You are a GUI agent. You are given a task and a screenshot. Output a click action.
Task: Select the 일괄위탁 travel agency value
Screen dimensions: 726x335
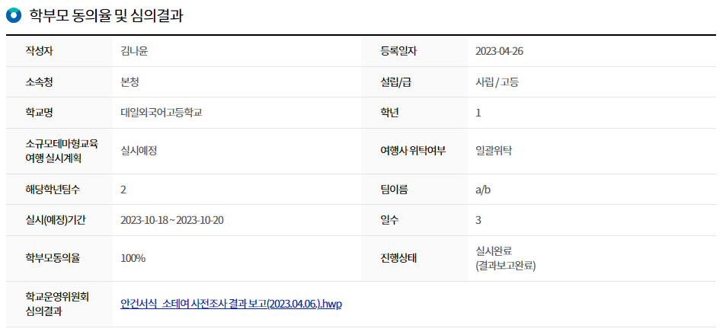point(494,151)
